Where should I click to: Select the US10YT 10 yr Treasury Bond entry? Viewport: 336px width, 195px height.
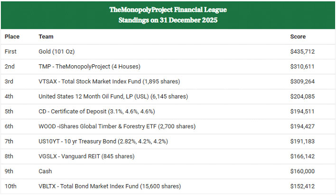103,142
